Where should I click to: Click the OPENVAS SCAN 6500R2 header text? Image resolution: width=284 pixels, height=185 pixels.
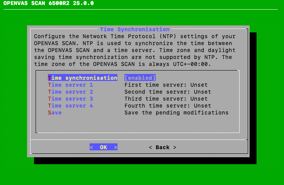tap(48, 3)
